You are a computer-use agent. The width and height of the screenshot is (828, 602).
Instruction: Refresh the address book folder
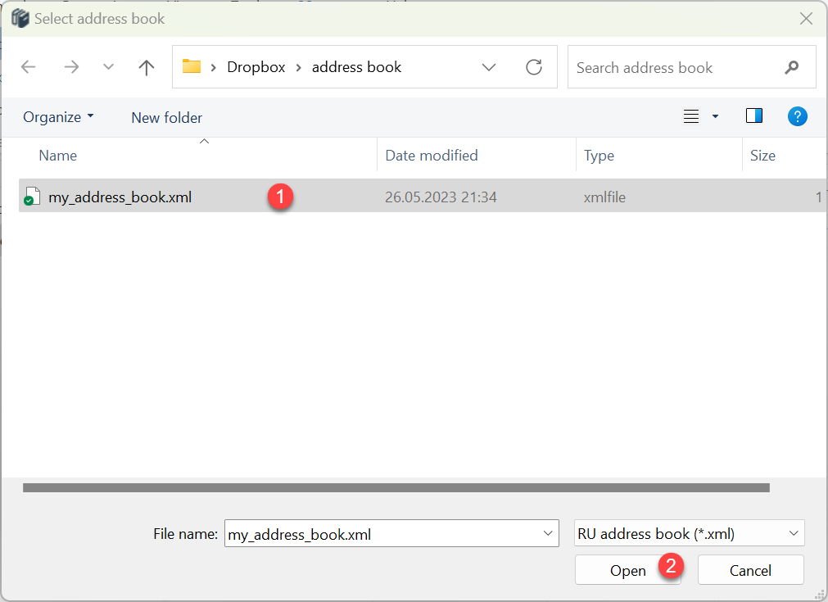pos(534,67)
